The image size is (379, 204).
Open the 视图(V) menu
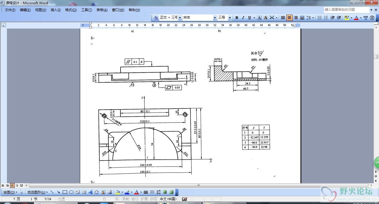41,10
